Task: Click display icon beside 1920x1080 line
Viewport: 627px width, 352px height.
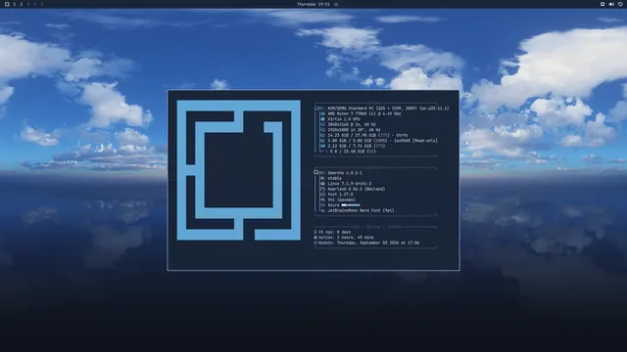Action: click(x=322, y=130)
